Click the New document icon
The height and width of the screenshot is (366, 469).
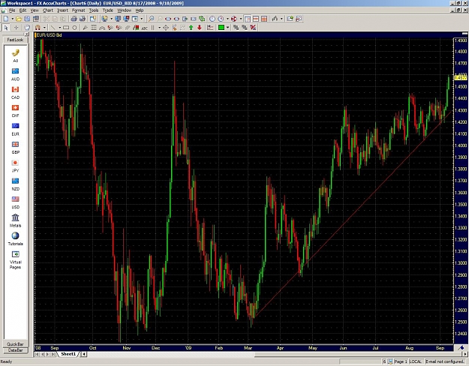[x=6, y=19]
